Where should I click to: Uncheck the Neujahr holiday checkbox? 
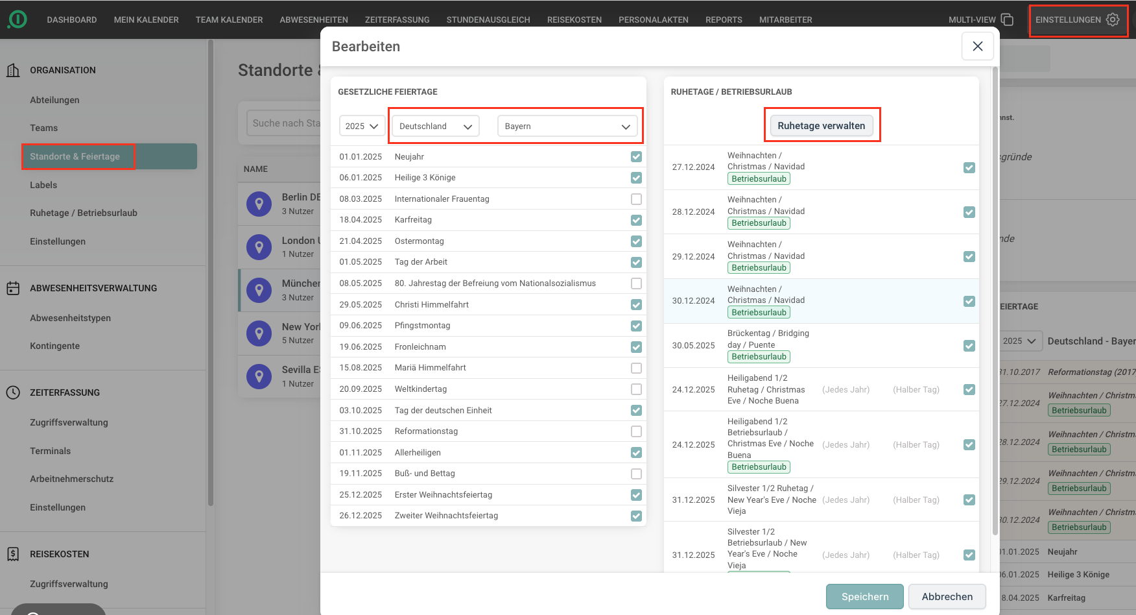coord(636,156)
